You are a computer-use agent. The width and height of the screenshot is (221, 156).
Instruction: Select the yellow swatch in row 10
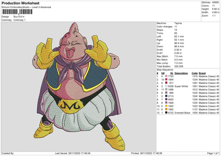click(166, 106)
